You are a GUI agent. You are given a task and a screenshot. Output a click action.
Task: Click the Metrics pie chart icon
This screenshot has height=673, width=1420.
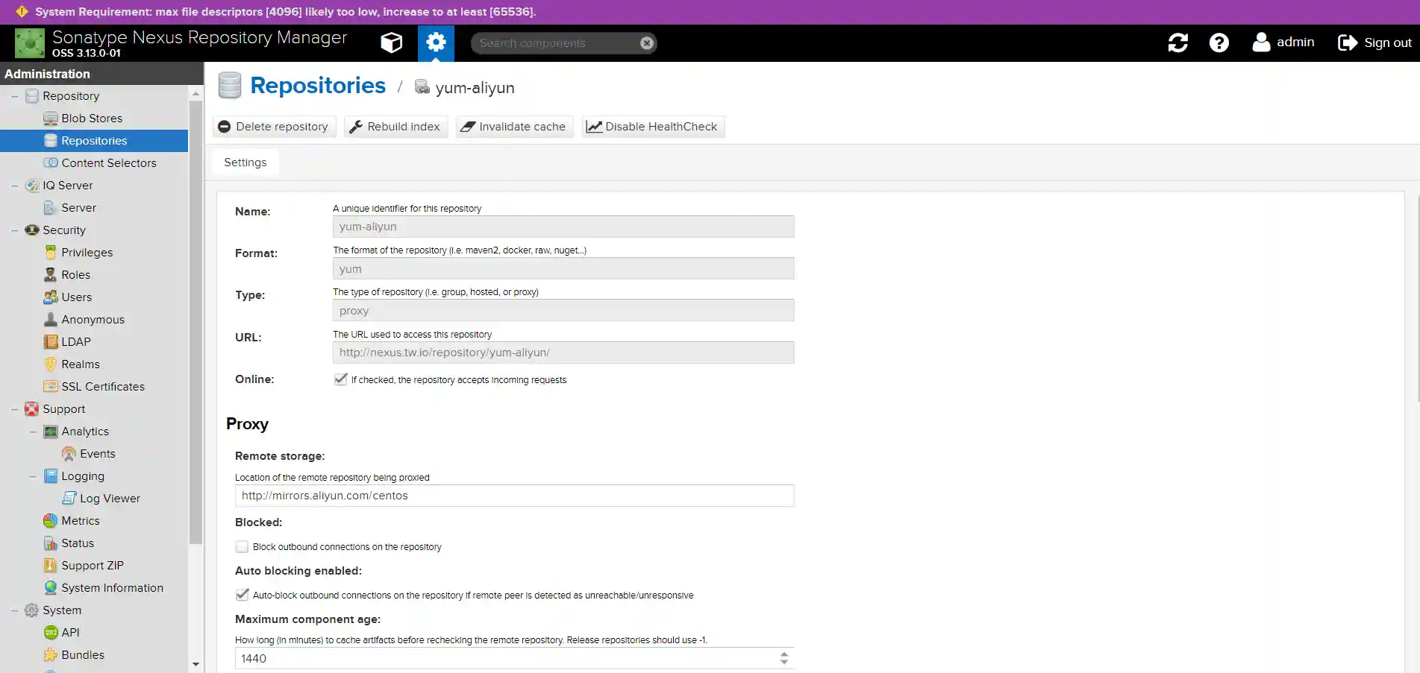51,521
